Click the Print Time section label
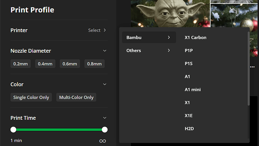This screenshot has width=259, height=146. coord(23,118)
